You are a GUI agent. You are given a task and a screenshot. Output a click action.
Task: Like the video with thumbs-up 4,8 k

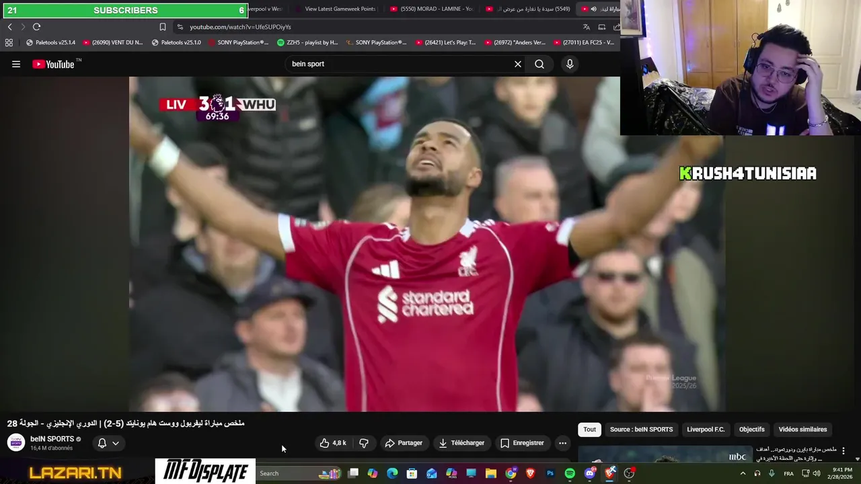(x=333, y=443)
